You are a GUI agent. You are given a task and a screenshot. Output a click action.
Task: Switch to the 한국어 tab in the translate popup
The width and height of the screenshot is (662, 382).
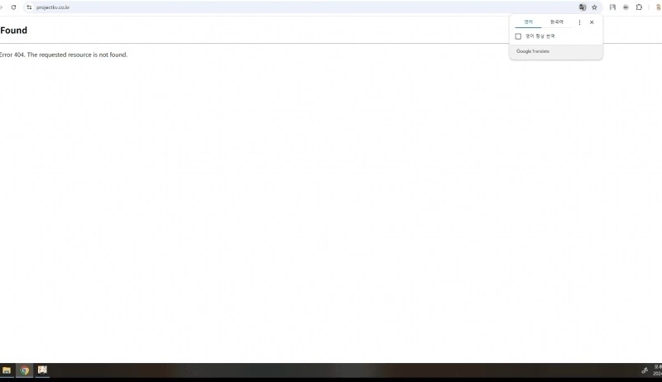556,22
